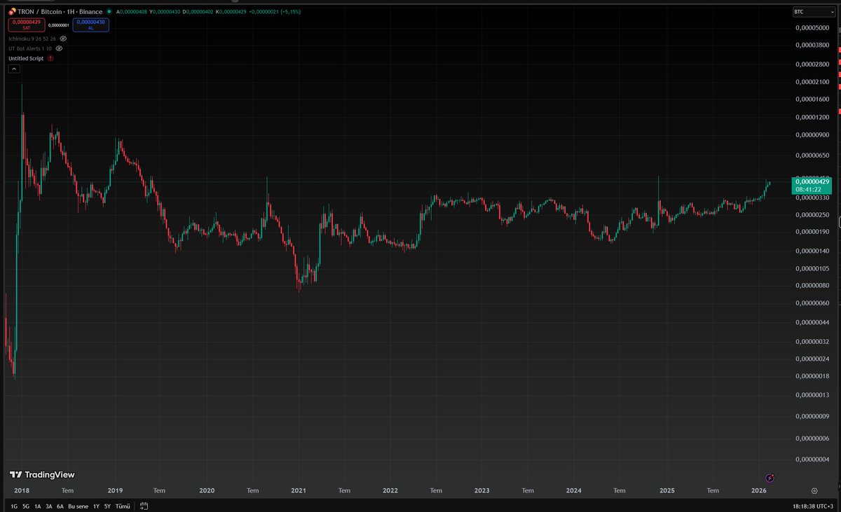Select the 5Y time range
Image resolution: width=841 pixels, height=512 pixels.
coord(107,506)
